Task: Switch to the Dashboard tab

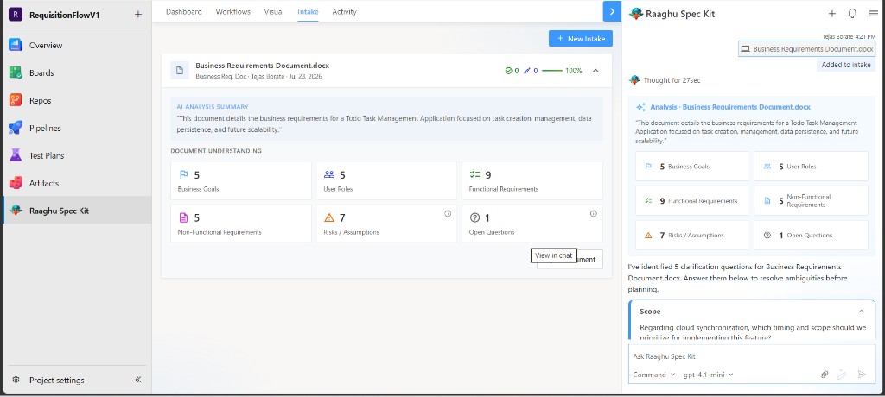Action: pyautogui.click(x=183, y=12)
